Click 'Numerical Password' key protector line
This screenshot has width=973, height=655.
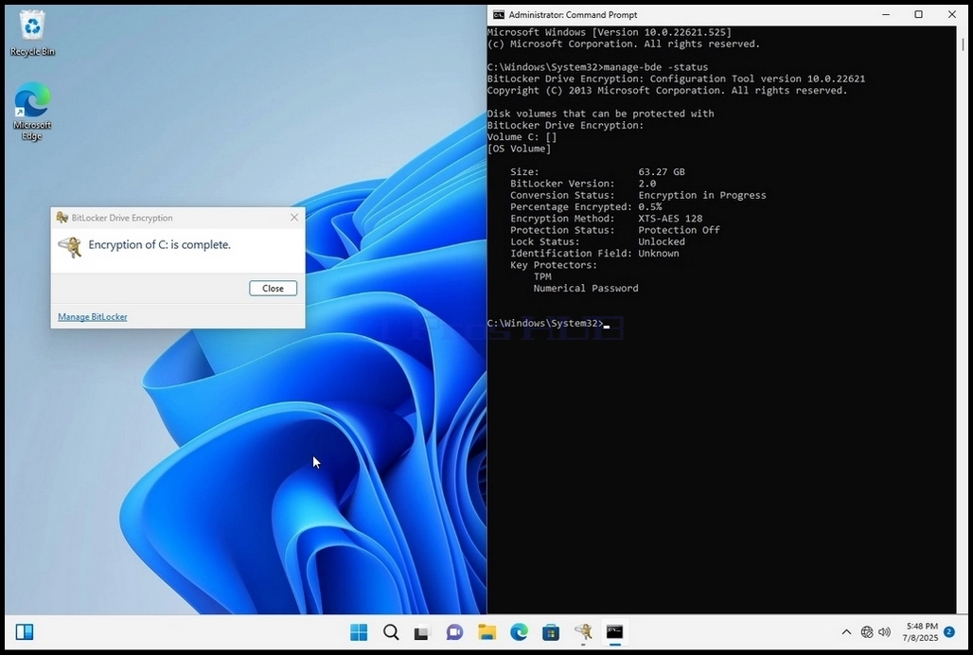click(586, 289)
